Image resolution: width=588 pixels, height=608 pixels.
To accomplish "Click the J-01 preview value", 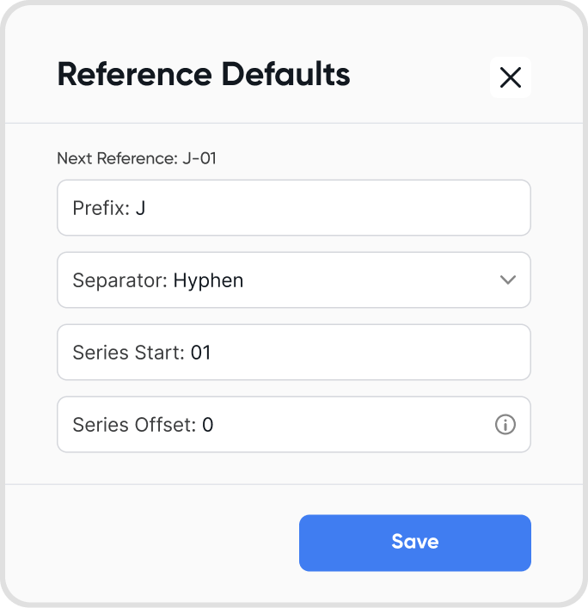I will click(x=199, y=158).
